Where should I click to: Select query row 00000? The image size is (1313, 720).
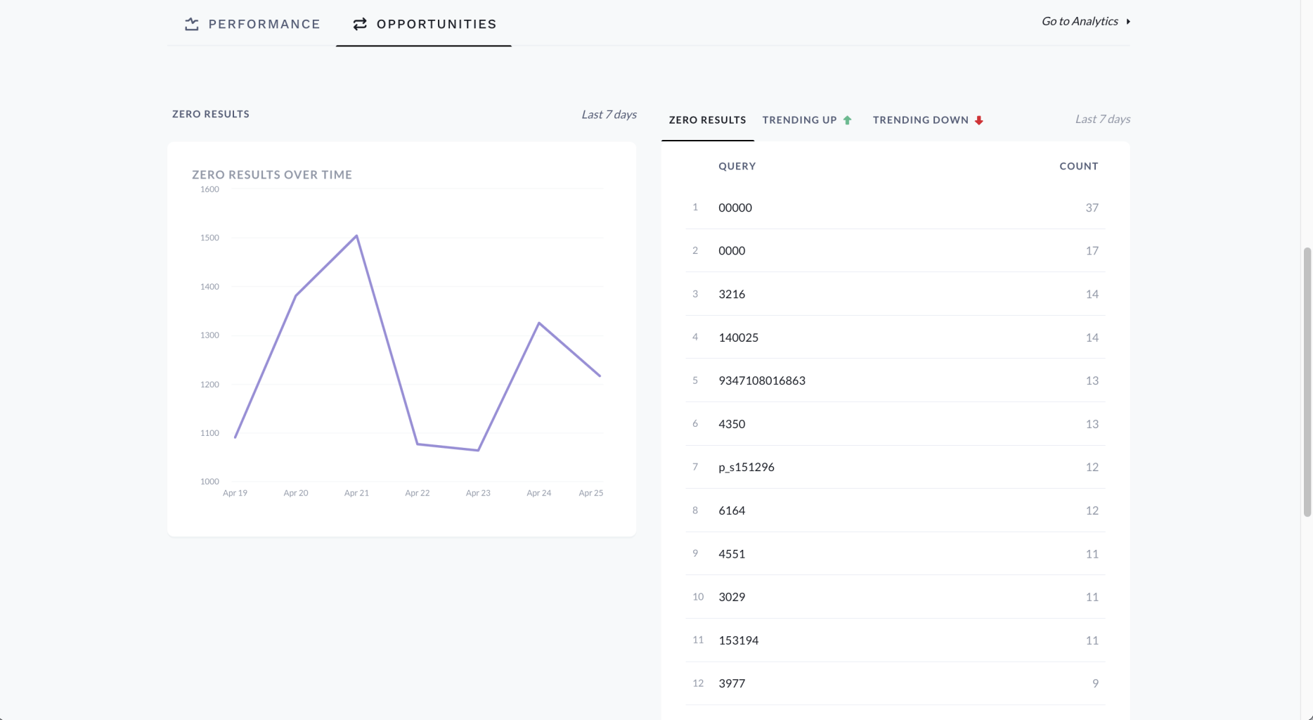(x=895, y=207)
